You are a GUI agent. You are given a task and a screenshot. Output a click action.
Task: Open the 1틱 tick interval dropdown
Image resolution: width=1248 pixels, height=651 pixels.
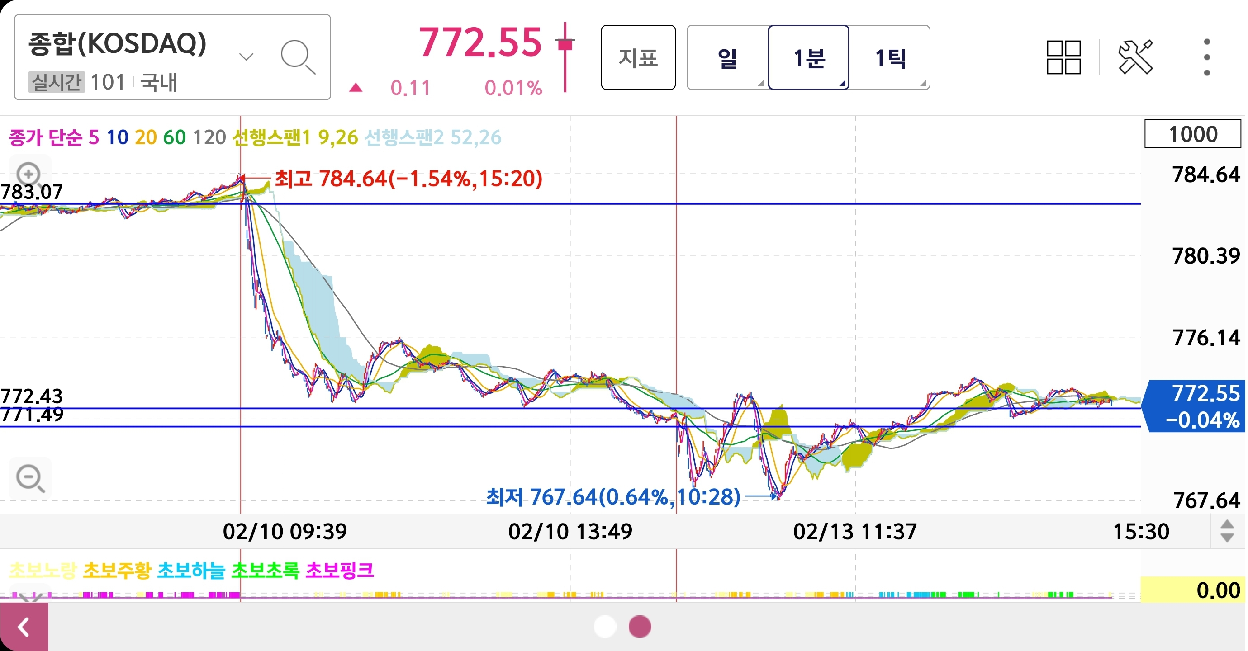pos(890,58)
